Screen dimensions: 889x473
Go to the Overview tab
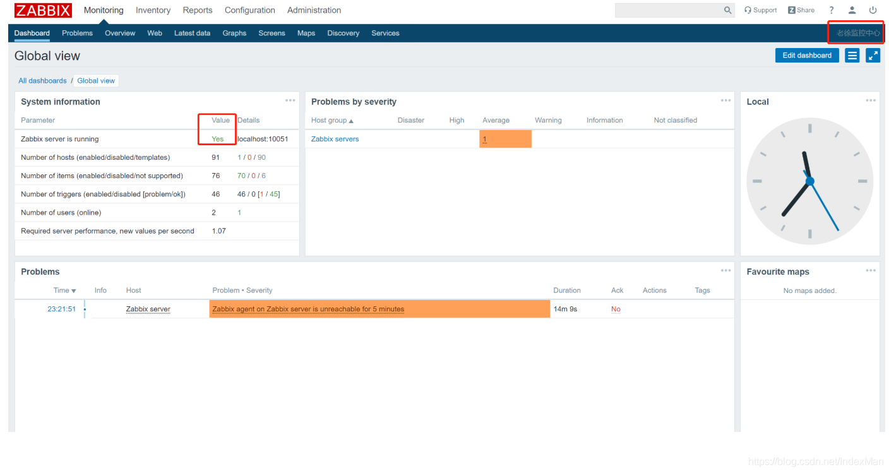click(120, 33)
